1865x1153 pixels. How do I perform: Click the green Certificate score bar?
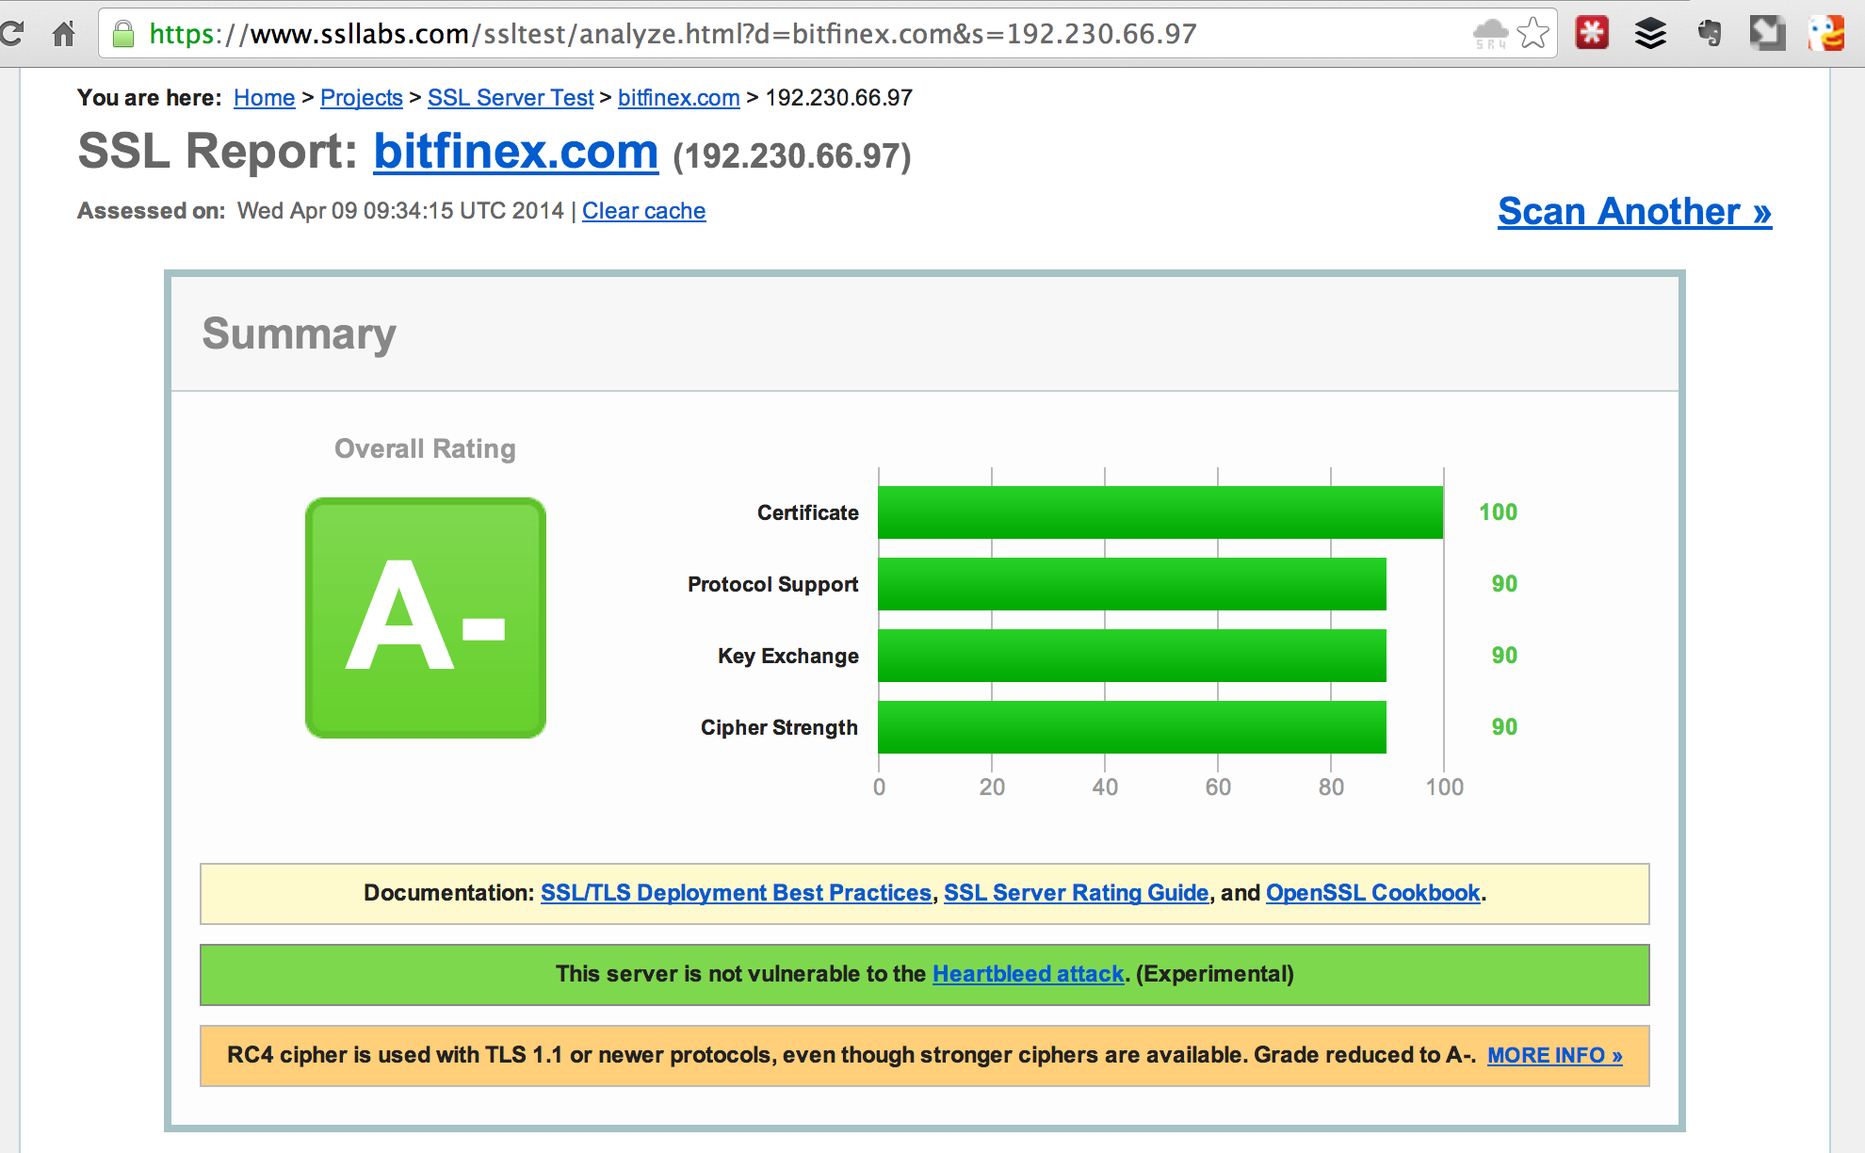click(x=1160, y=512)
